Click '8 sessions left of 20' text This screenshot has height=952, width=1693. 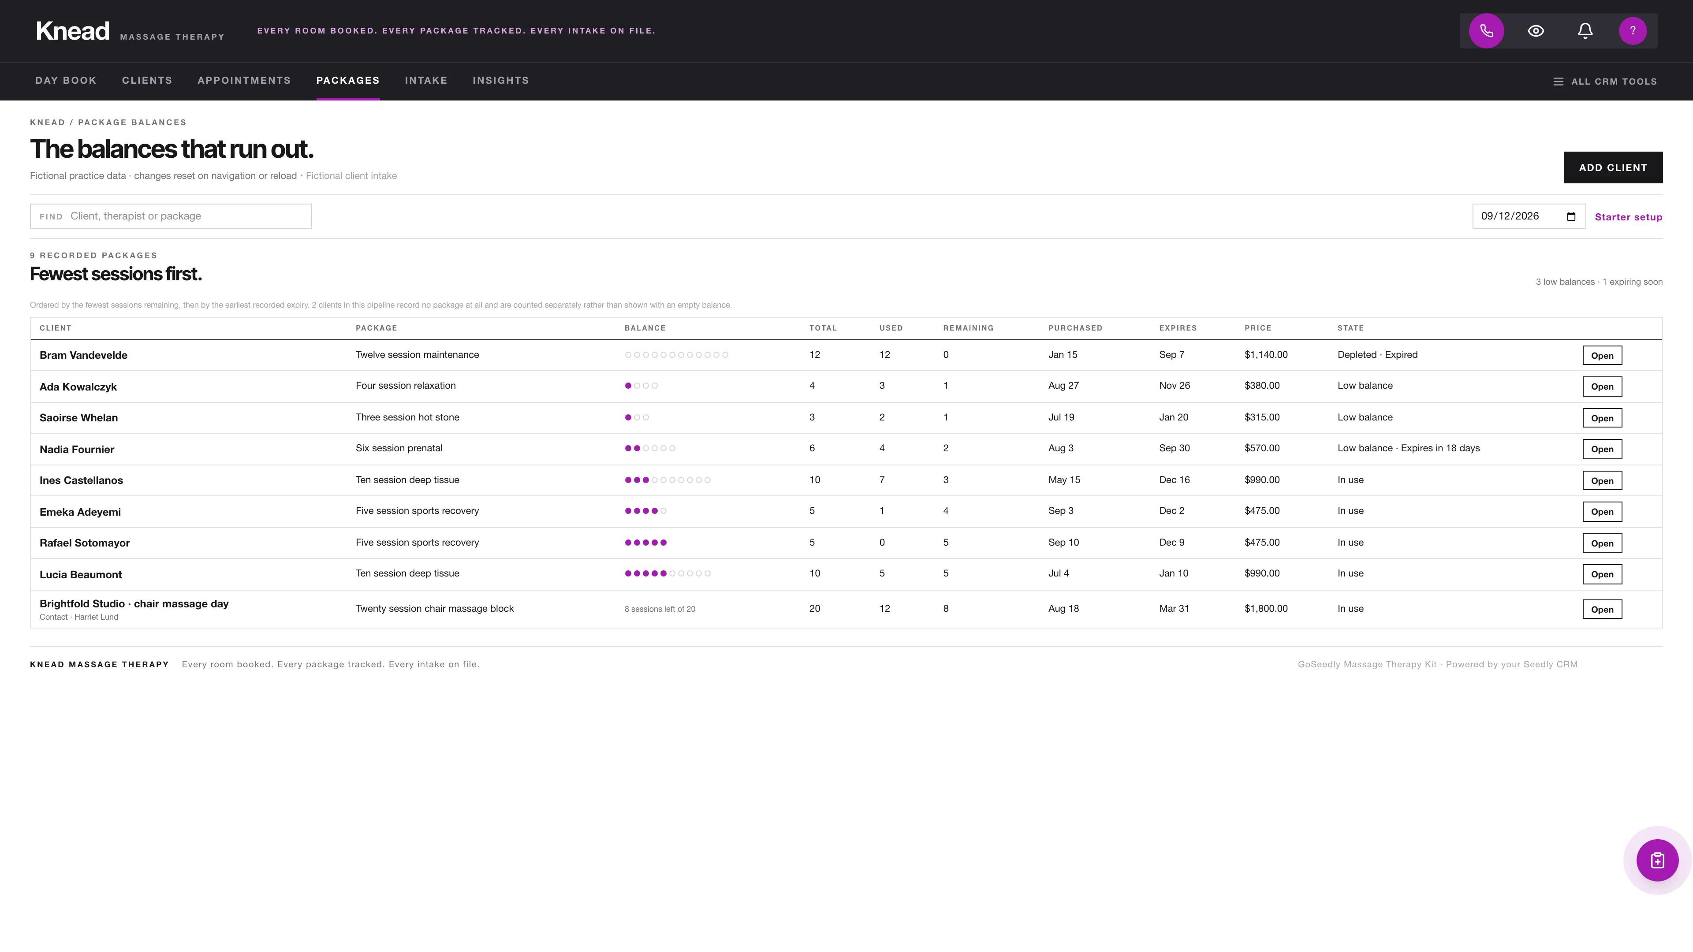click(x=660, y=609)
